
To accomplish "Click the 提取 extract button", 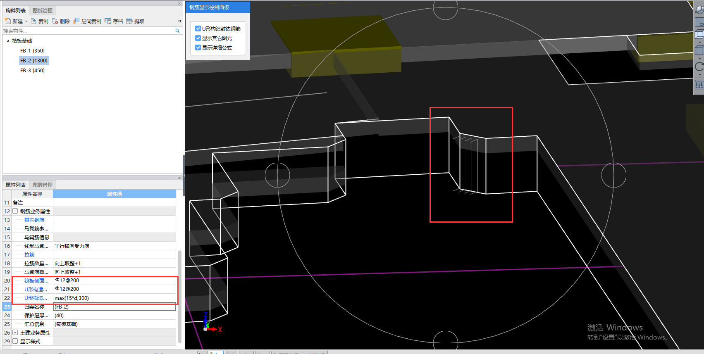I will pos(135,21).
